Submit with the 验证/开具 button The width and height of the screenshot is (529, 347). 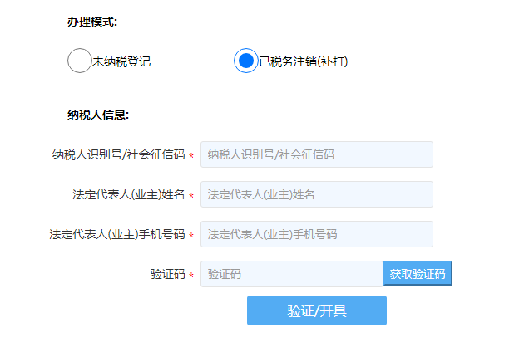point(316,310)
